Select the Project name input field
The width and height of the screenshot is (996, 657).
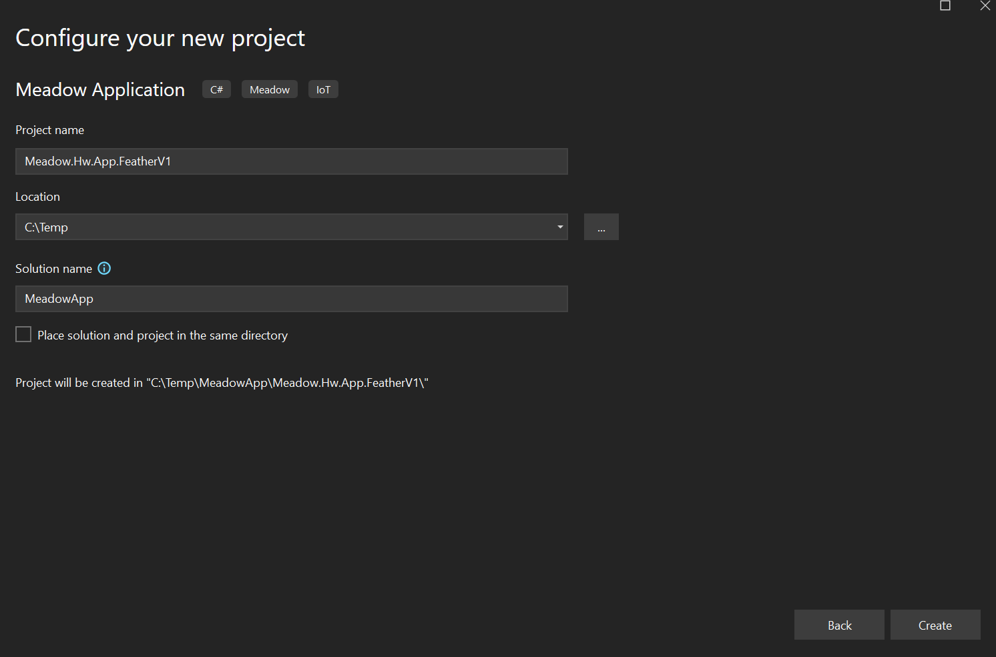291,161
